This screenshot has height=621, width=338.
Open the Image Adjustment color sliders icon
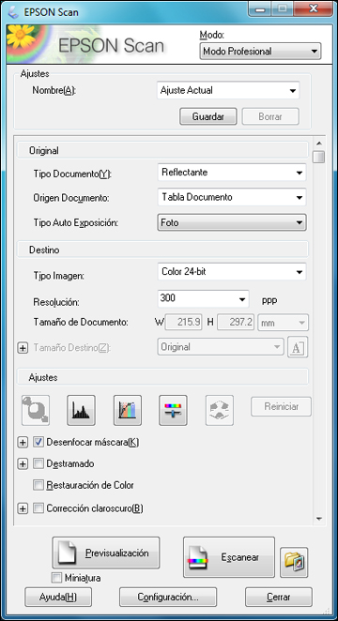pyautogui.click(x=173, y=410)
